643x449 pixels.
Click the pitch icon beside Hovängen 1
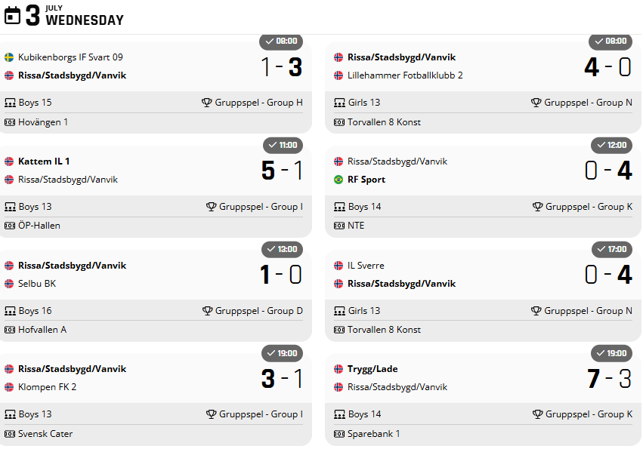pyautogui.click(x=10, y=122)
